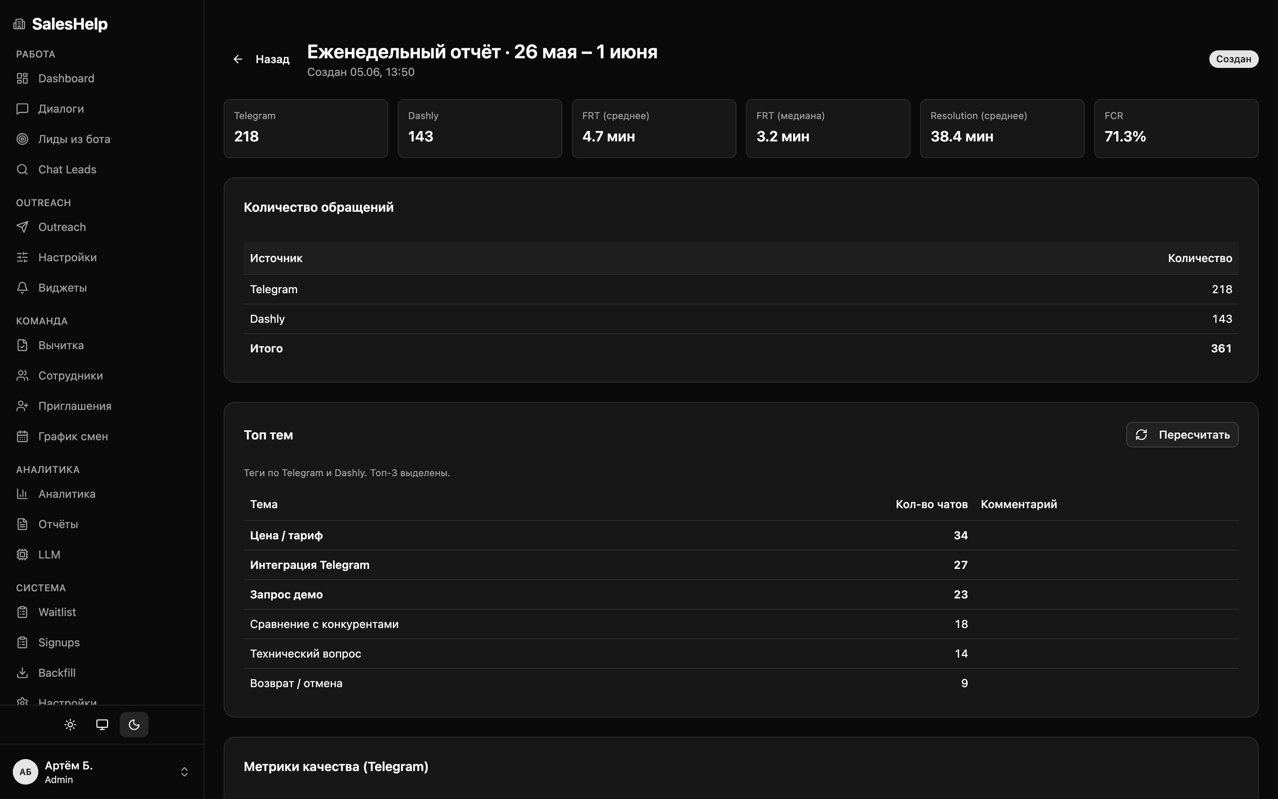Click the Назад back button
This screenshot has width=1278, height=799.
coord(262,59)
